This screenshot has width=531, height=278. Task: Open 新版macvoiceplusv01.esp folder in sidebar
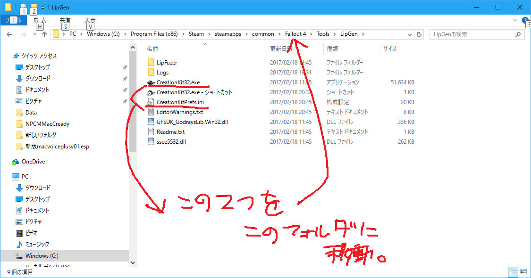pyautogui.click(x=57, y=147)
